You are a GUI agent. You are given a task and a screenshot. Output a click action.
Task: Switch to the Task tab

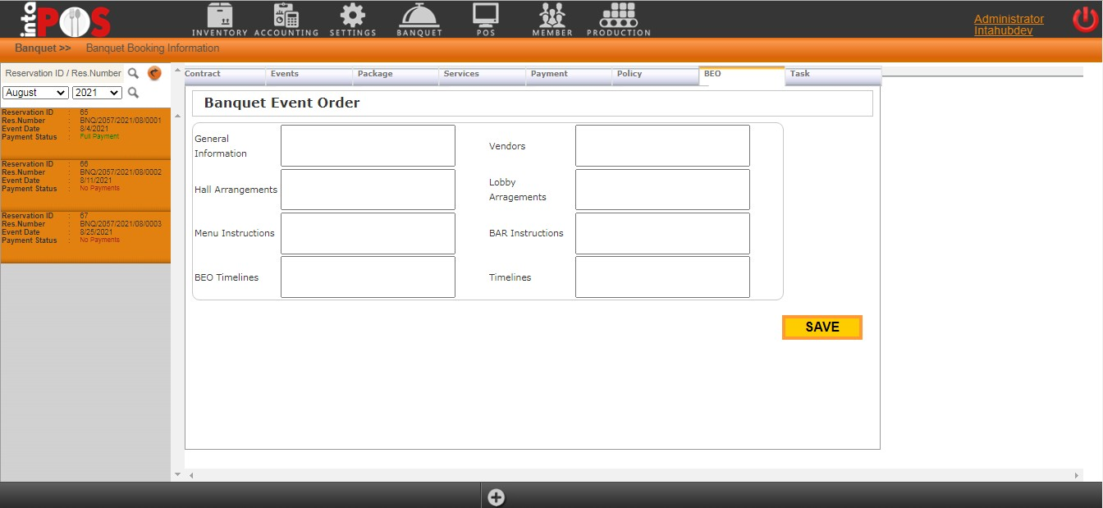[x=832, y=75]
